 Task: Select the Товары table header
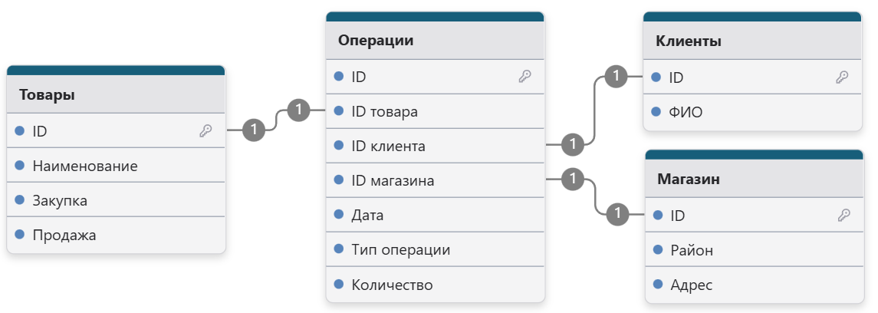pos(116,94)
